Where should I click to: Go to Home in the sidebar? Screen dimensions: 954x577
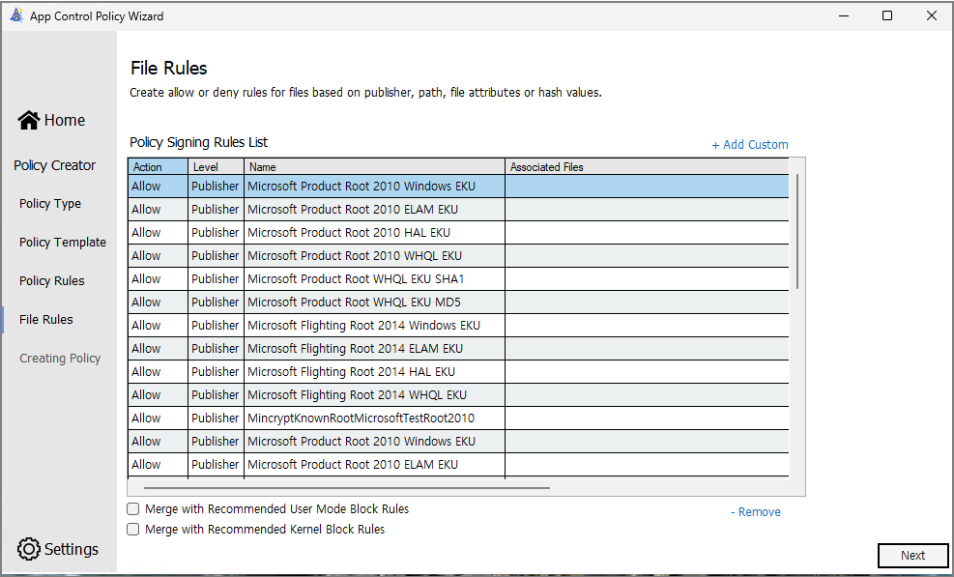coord(52,120)
